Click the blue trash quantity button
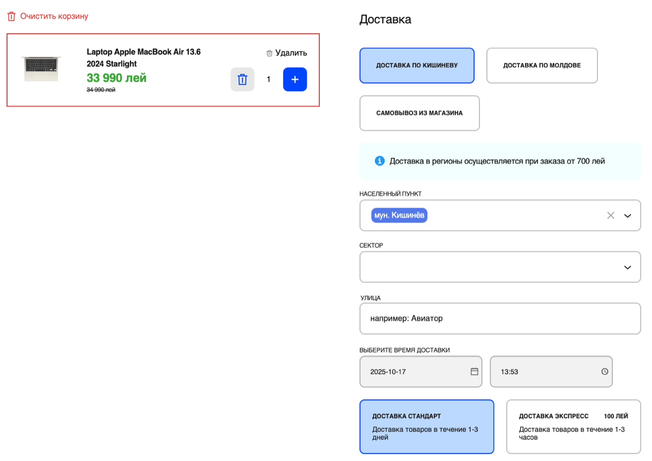Screen dimensions: 652x461 pos(242,80)
